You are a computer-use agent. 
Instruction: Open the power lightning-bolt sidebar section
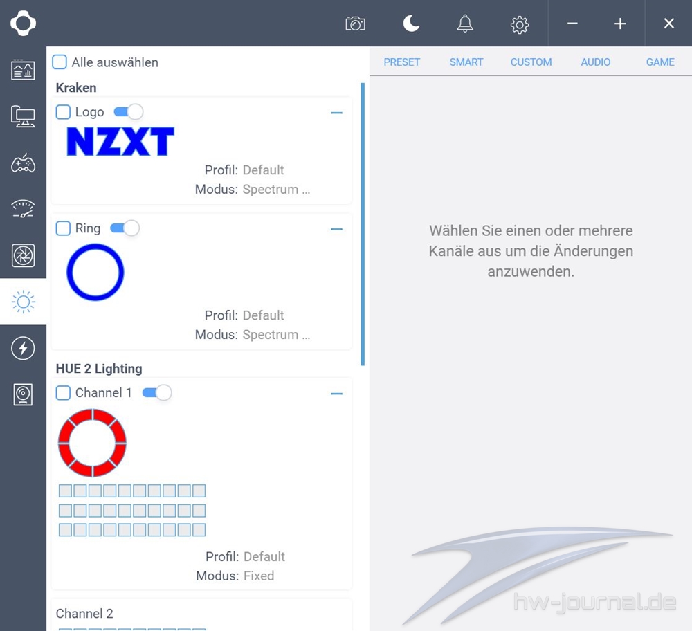click(x=23, y=348)
